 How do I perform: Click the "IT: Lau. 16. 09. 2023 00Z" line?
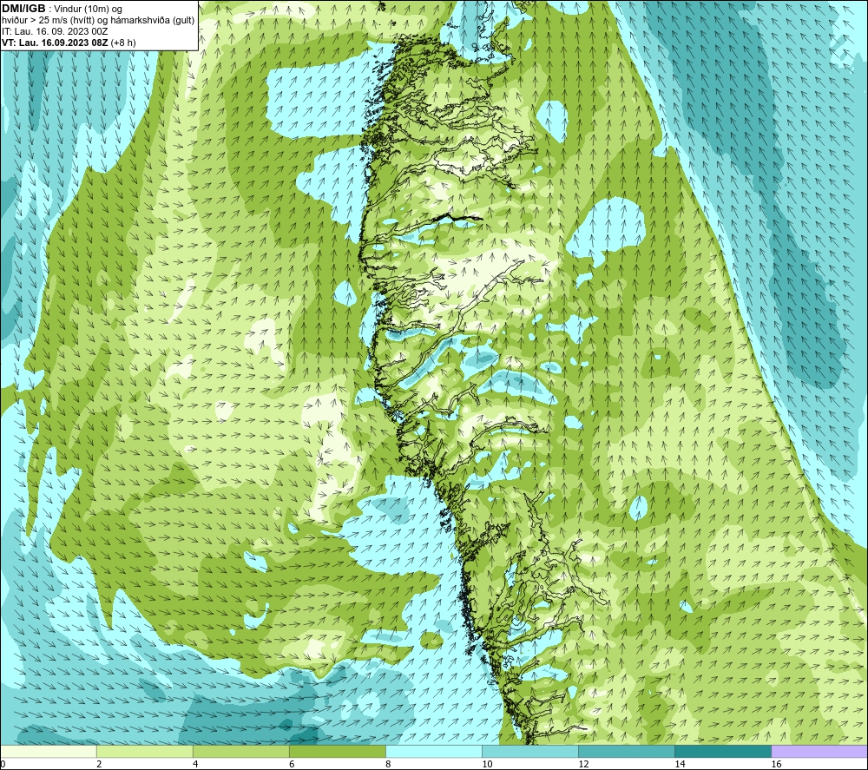[55, 31]
